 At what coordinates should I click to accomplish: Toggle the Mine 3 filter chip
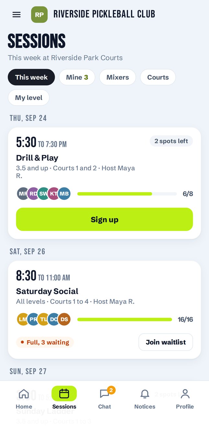coord(77,77)
